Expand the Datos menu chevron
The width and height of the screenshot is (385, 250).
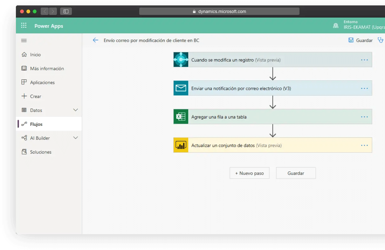(x=76, y=110)
